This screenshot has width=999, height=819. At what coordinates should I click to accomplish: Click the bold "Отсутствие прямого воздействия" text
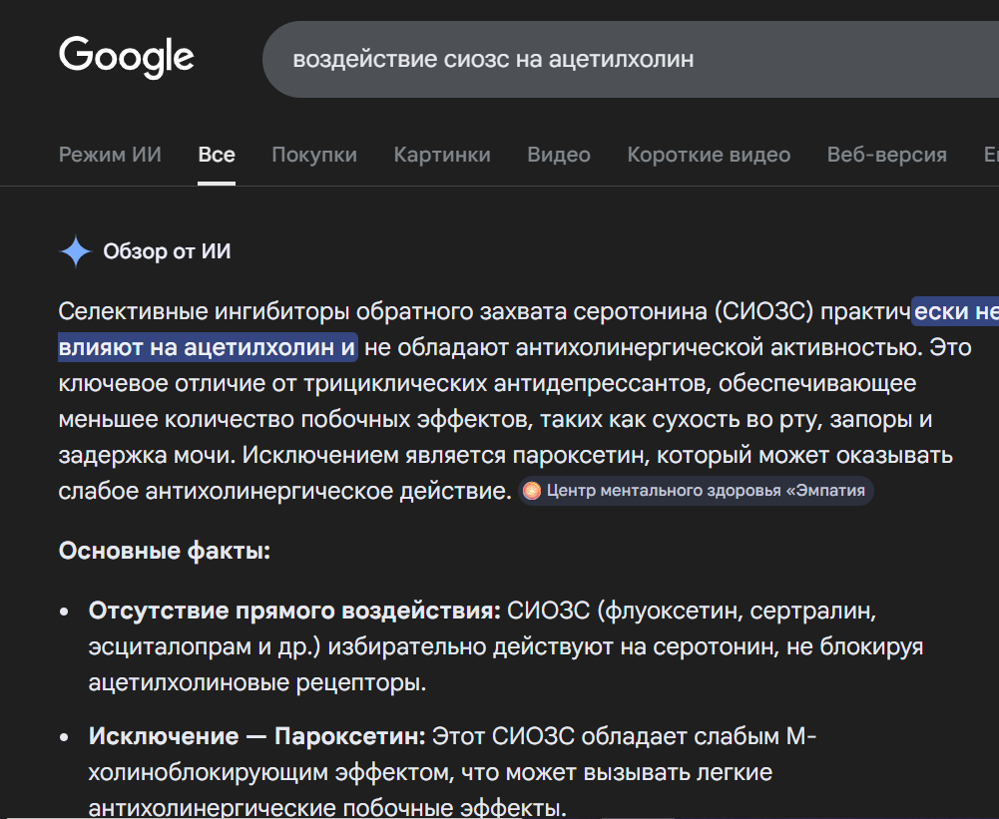[294, 611]
